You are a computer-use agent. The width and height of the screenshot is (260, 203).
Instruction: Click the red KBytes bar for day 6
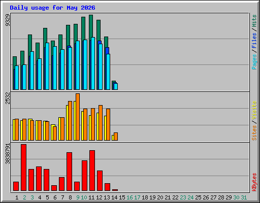54,188
